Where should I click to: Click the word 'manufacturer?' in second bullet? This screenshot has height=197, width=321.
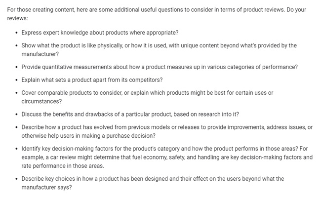(40, 54)
